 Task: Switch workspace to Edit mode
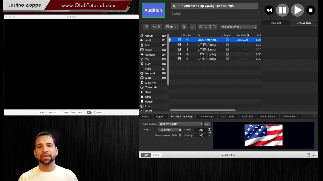pos(146,155)
